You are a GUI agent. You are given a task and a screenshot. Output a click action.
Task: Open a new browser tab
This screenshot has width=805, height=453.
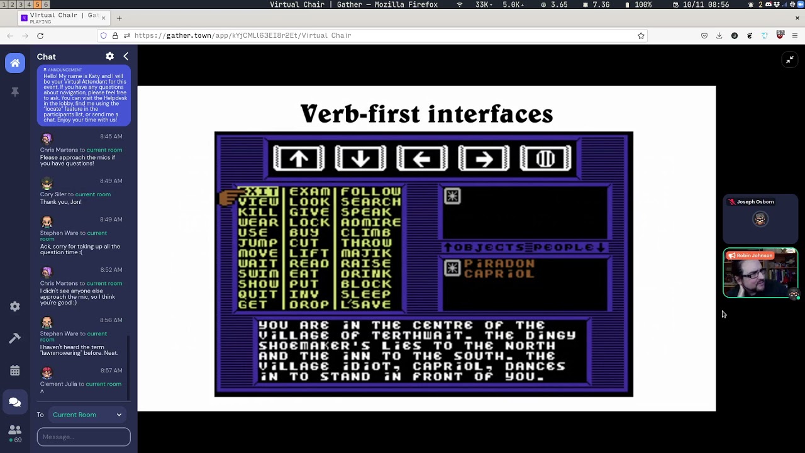coord(119,18)
